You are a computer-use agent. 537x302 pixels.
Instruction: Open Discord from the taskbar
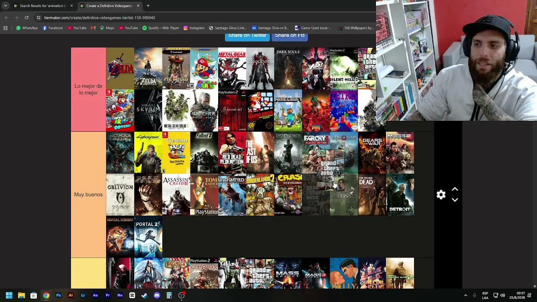pos(157,295)
